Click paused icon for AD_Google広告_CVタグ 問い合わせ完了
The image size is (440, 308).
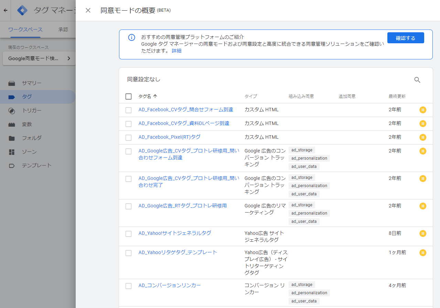pyautogui.click(x=423, y=179)
